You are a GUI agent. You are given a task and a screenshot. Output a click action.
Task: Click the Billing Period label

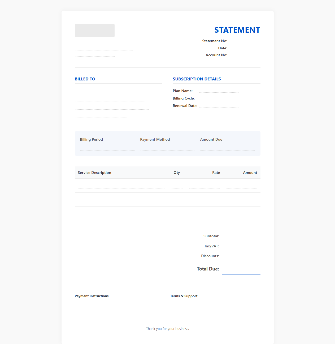(x=92, y=139)
